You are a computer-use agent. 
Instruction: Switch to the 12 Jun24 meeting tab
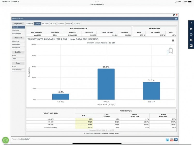pyautogui.click(x=45, y=24)
